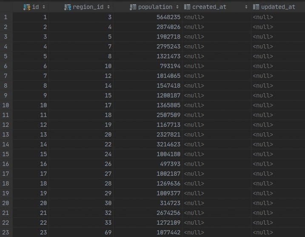Select population cell 1365805
Image resolution: width=305 pixels, height=237 pixels.
148,105
